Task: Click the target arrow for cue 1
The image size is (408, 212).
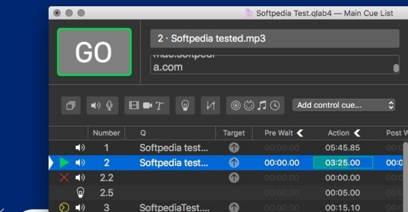Action: (234, 148)
